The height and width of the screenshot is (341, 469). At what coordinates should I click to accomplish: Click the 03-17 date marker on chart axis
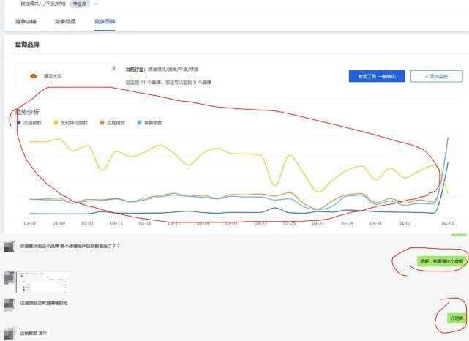[174, 223]
